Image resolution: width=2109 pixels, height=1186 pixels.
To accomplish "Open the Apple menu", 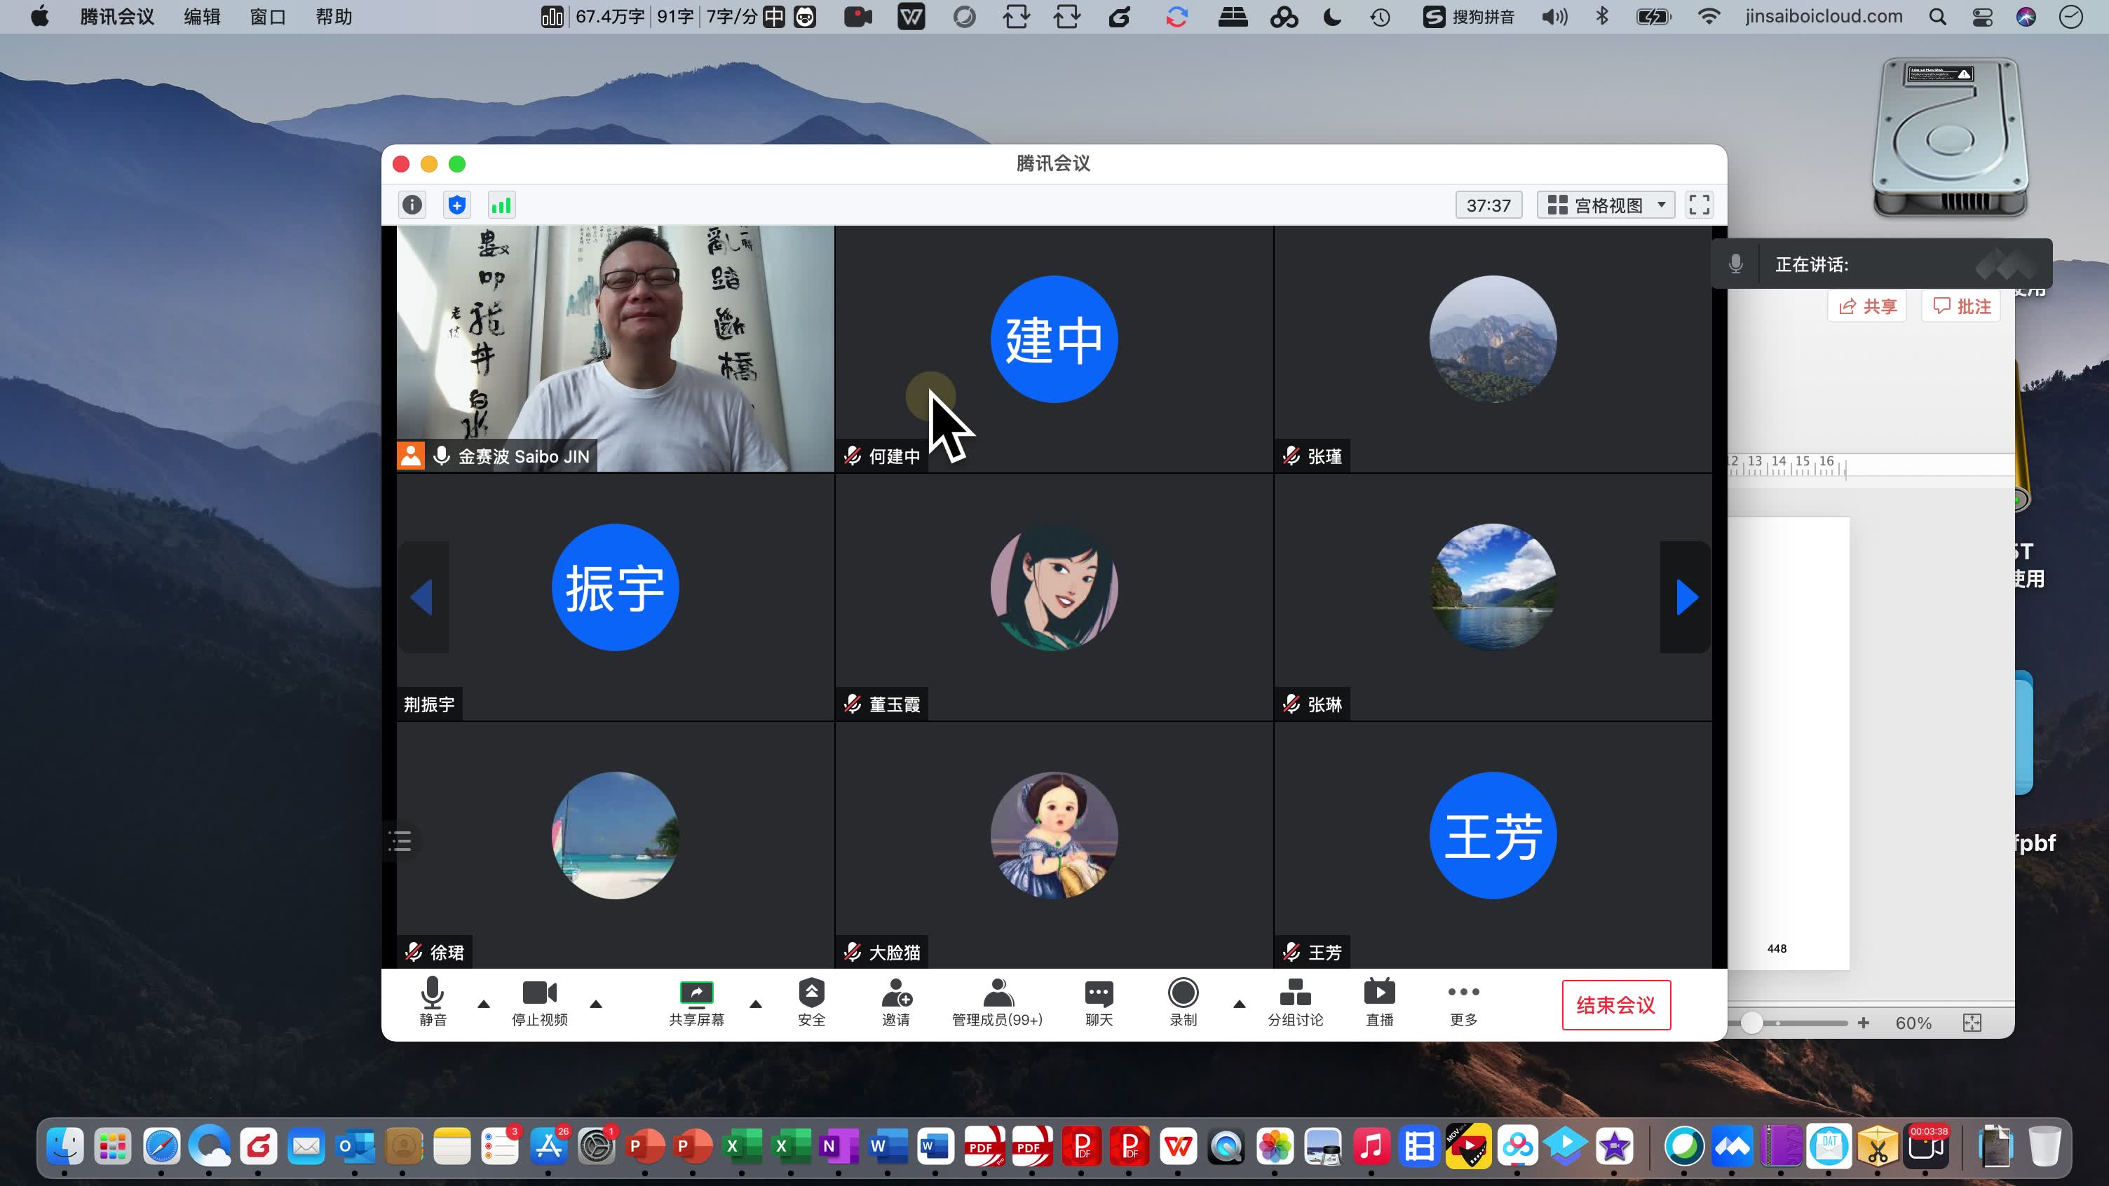I will pos(39,16).
